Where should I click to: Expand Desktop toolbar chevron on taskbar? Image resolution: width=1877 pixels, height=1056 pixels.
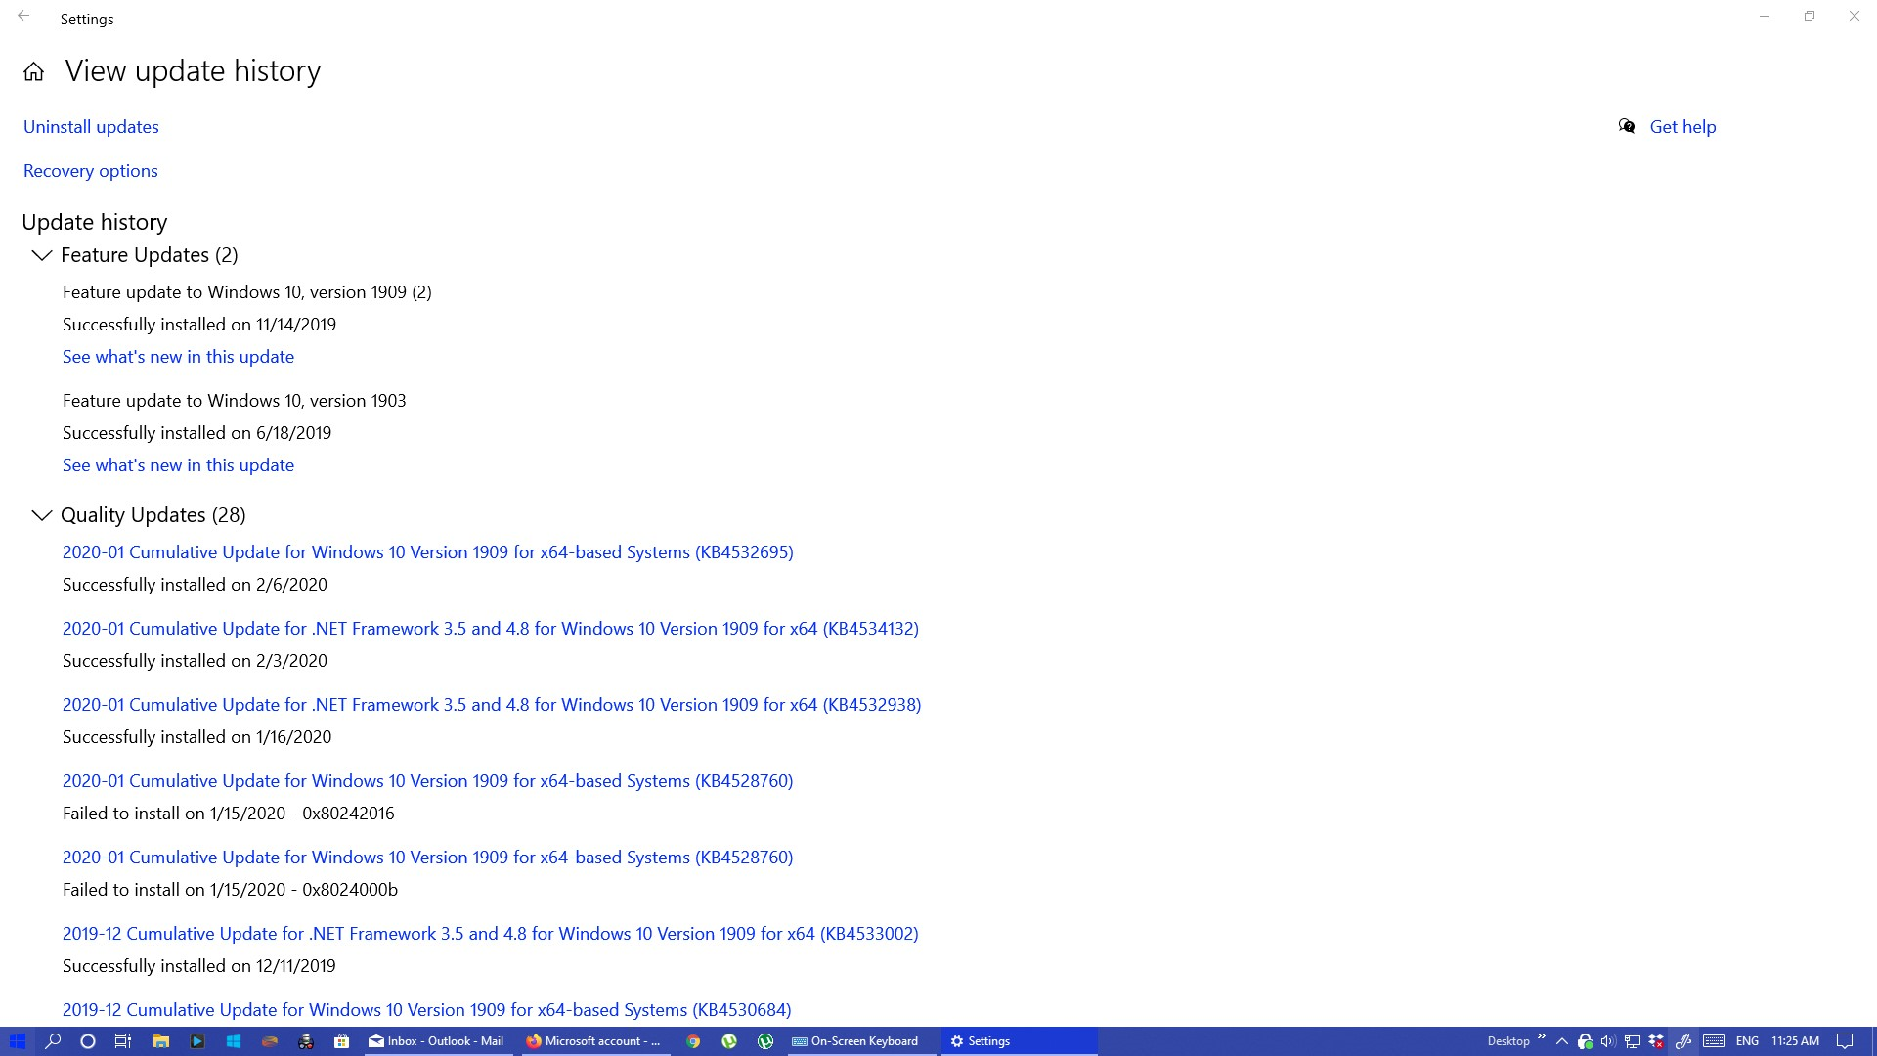(1542, 1036)
